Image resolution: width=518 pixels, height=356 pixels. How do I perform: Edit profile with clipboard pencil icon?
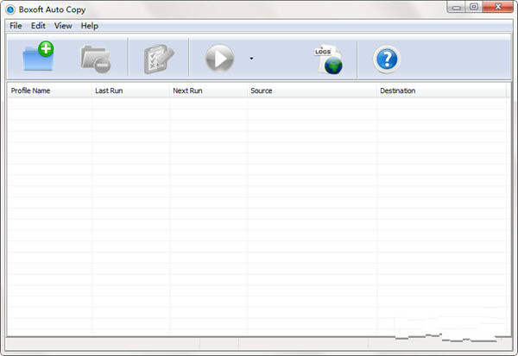(159, 59)
